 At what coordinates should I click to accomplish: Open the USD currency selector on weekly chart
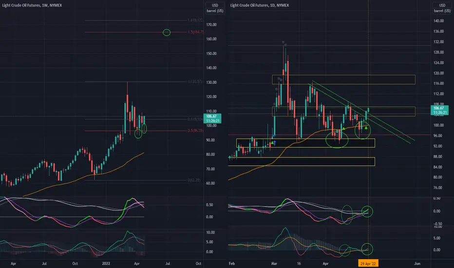coord(215,5)
